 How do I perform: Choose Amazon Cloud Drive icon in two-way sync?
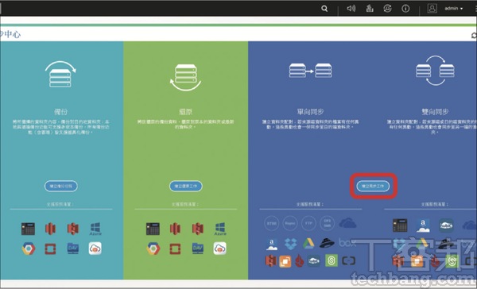[x=423, y=225]
